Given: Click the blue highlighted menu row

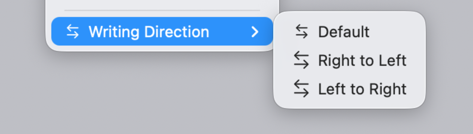Looking at the screenshot, I should tap(162, 31).
